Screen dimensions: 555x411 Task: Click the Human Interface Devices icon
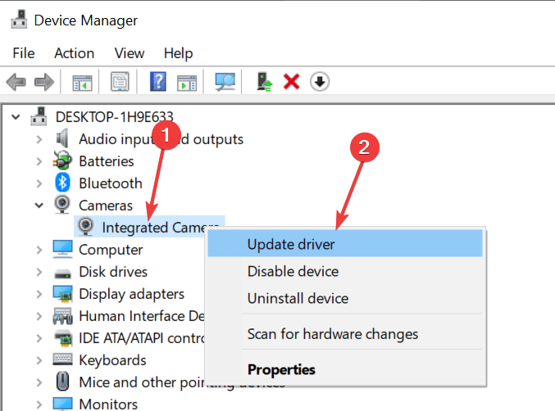62,316
